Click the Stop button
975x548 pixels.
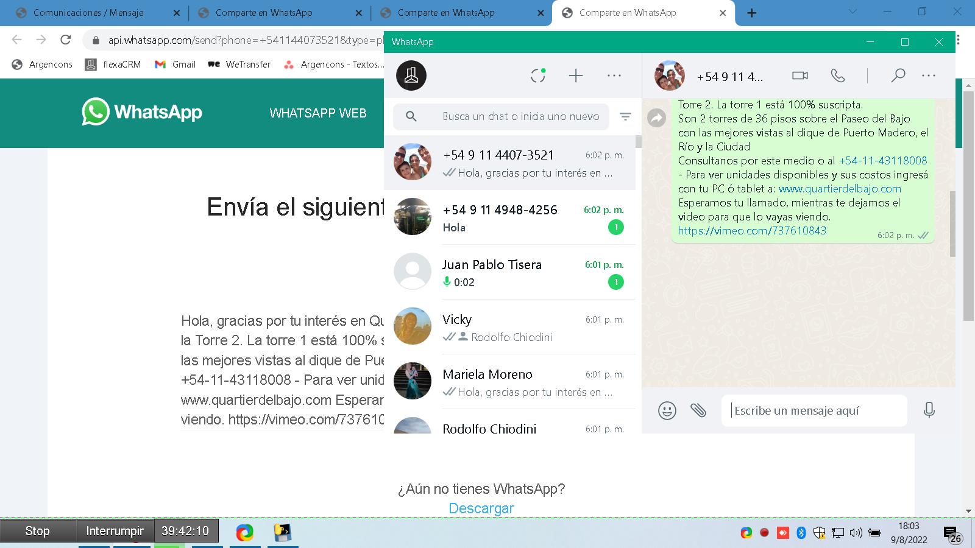coord(38,531)
